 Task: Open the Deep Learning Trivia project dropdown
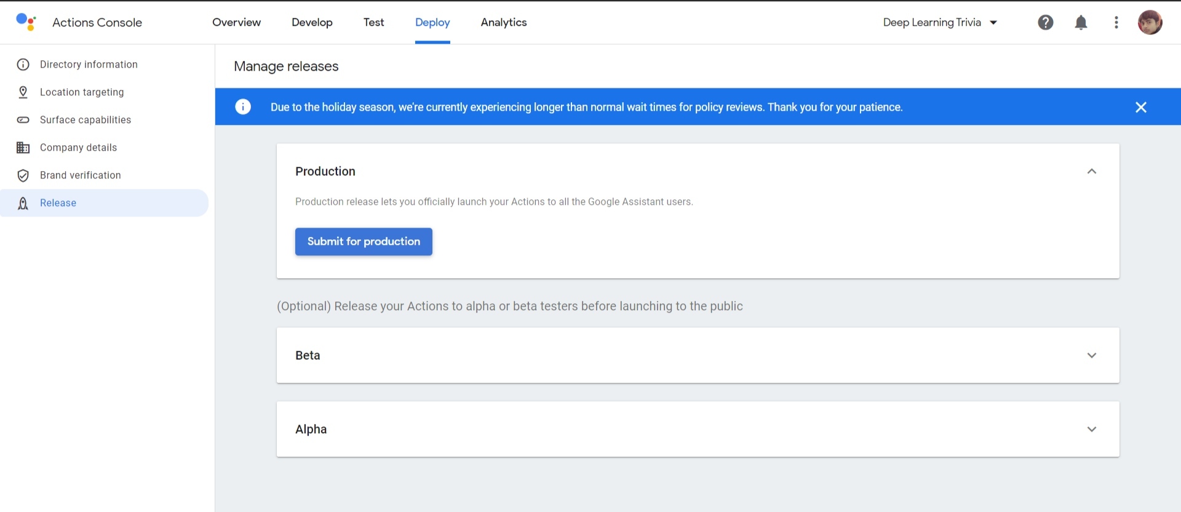940,23
